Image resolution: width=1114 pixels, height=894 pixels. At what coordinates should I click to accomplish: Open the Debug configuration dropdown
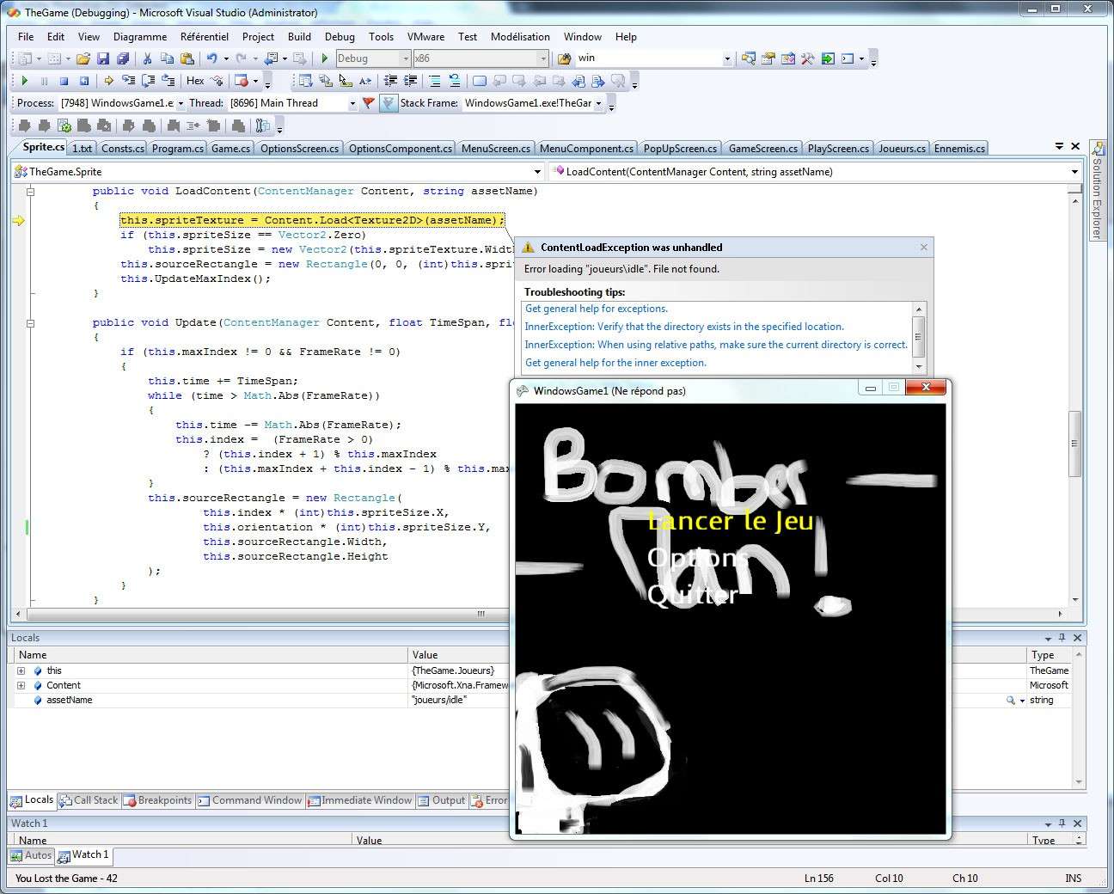(405, 58)
